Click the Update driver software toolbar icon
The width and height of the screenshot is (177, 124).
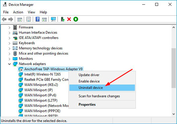(x=63, y=19)
